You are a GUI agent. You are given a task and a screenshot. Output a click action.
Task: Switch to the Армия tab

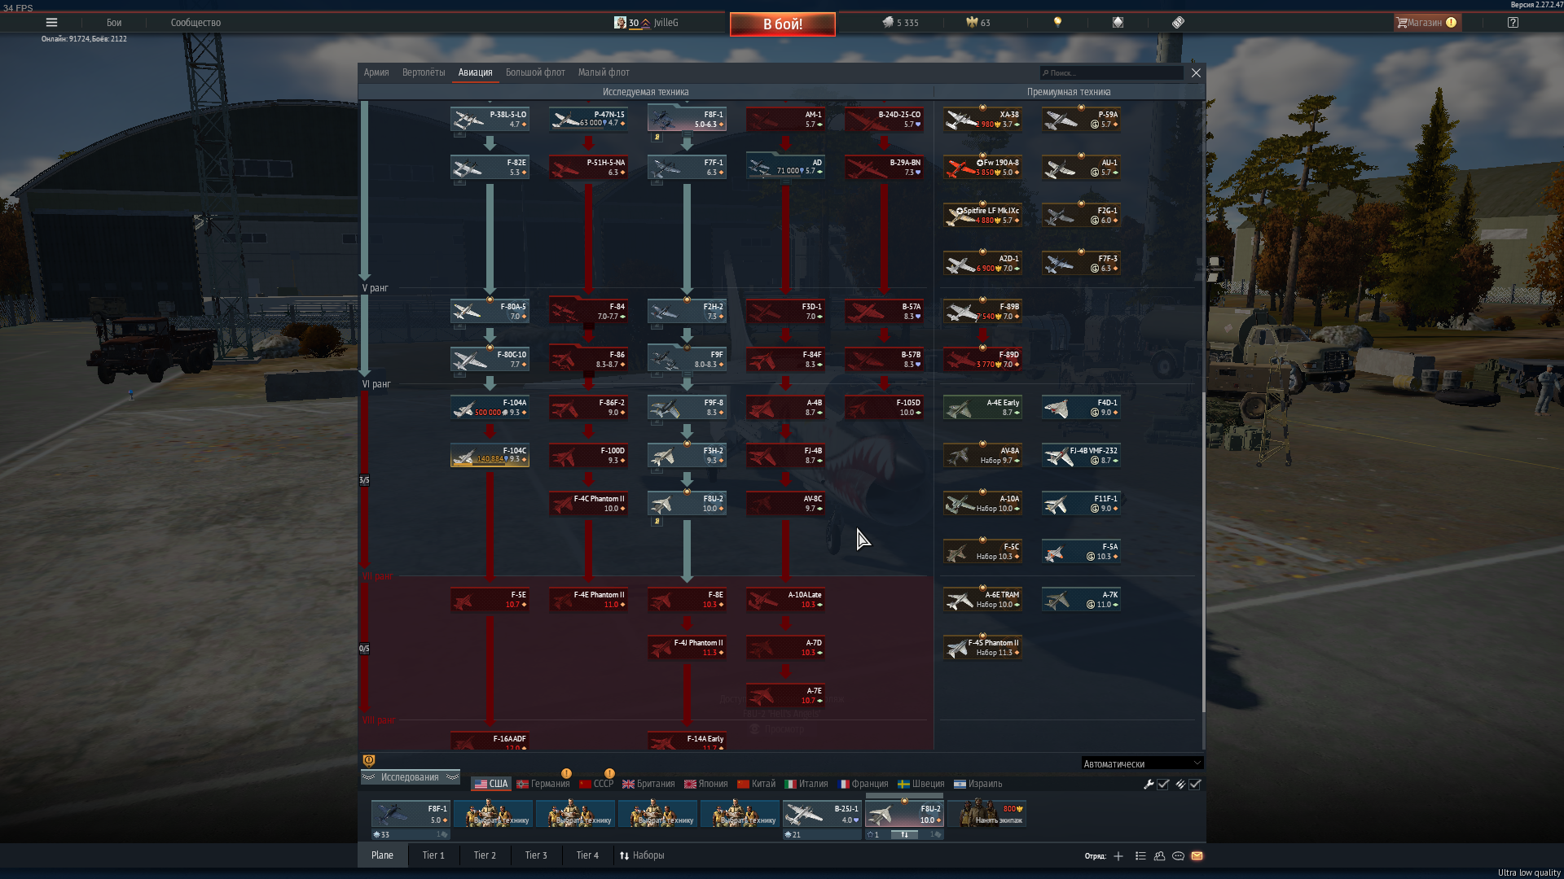click(x=376, y=72)
